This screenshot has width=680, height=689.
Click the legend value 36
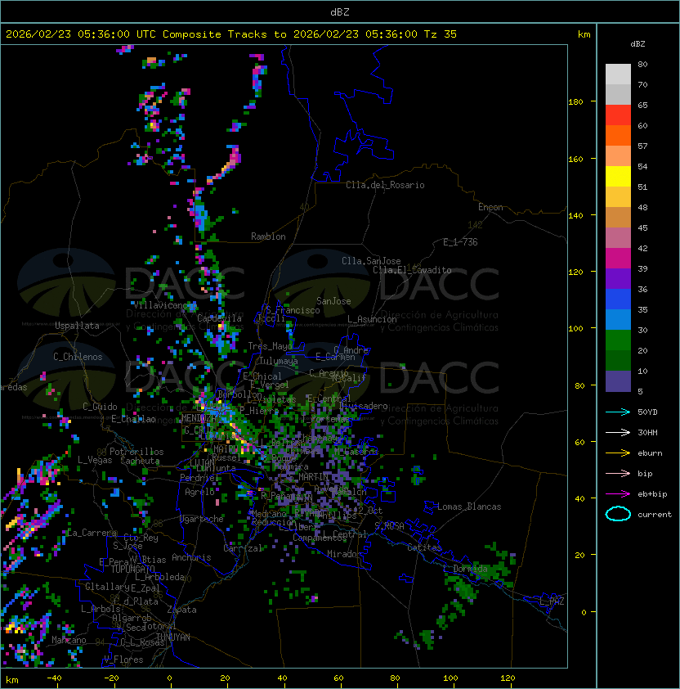(642, 289)
